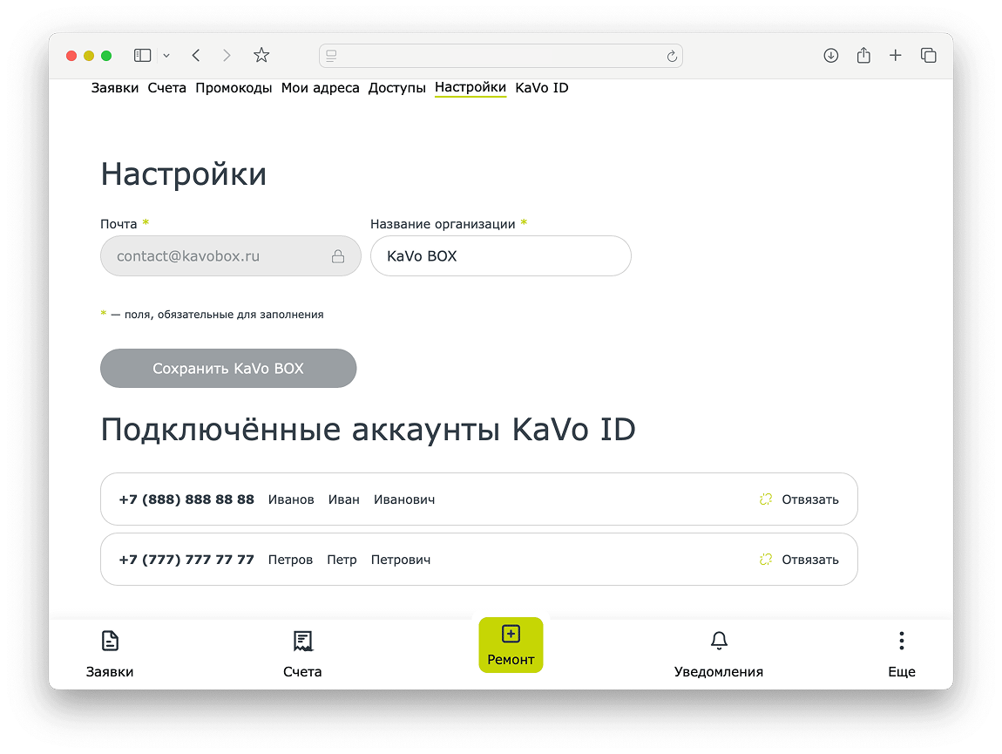This screenshot has height=754, width=1002.
Task: Open the Заявки top menu tab
Action: [115, 88]
